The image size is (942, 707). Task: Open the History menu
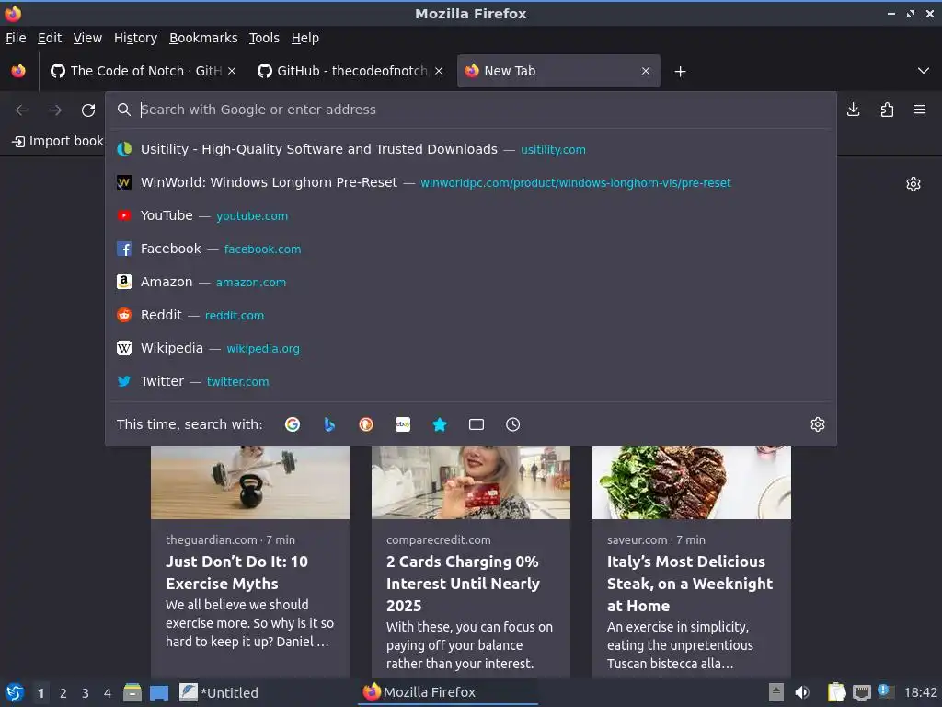click(x=135, y=38)
